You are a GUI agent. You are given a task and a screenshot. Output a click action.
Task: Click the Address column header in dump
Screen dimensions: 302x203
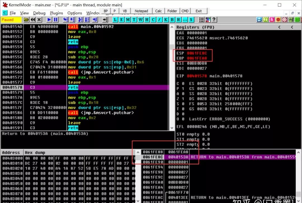12,152
